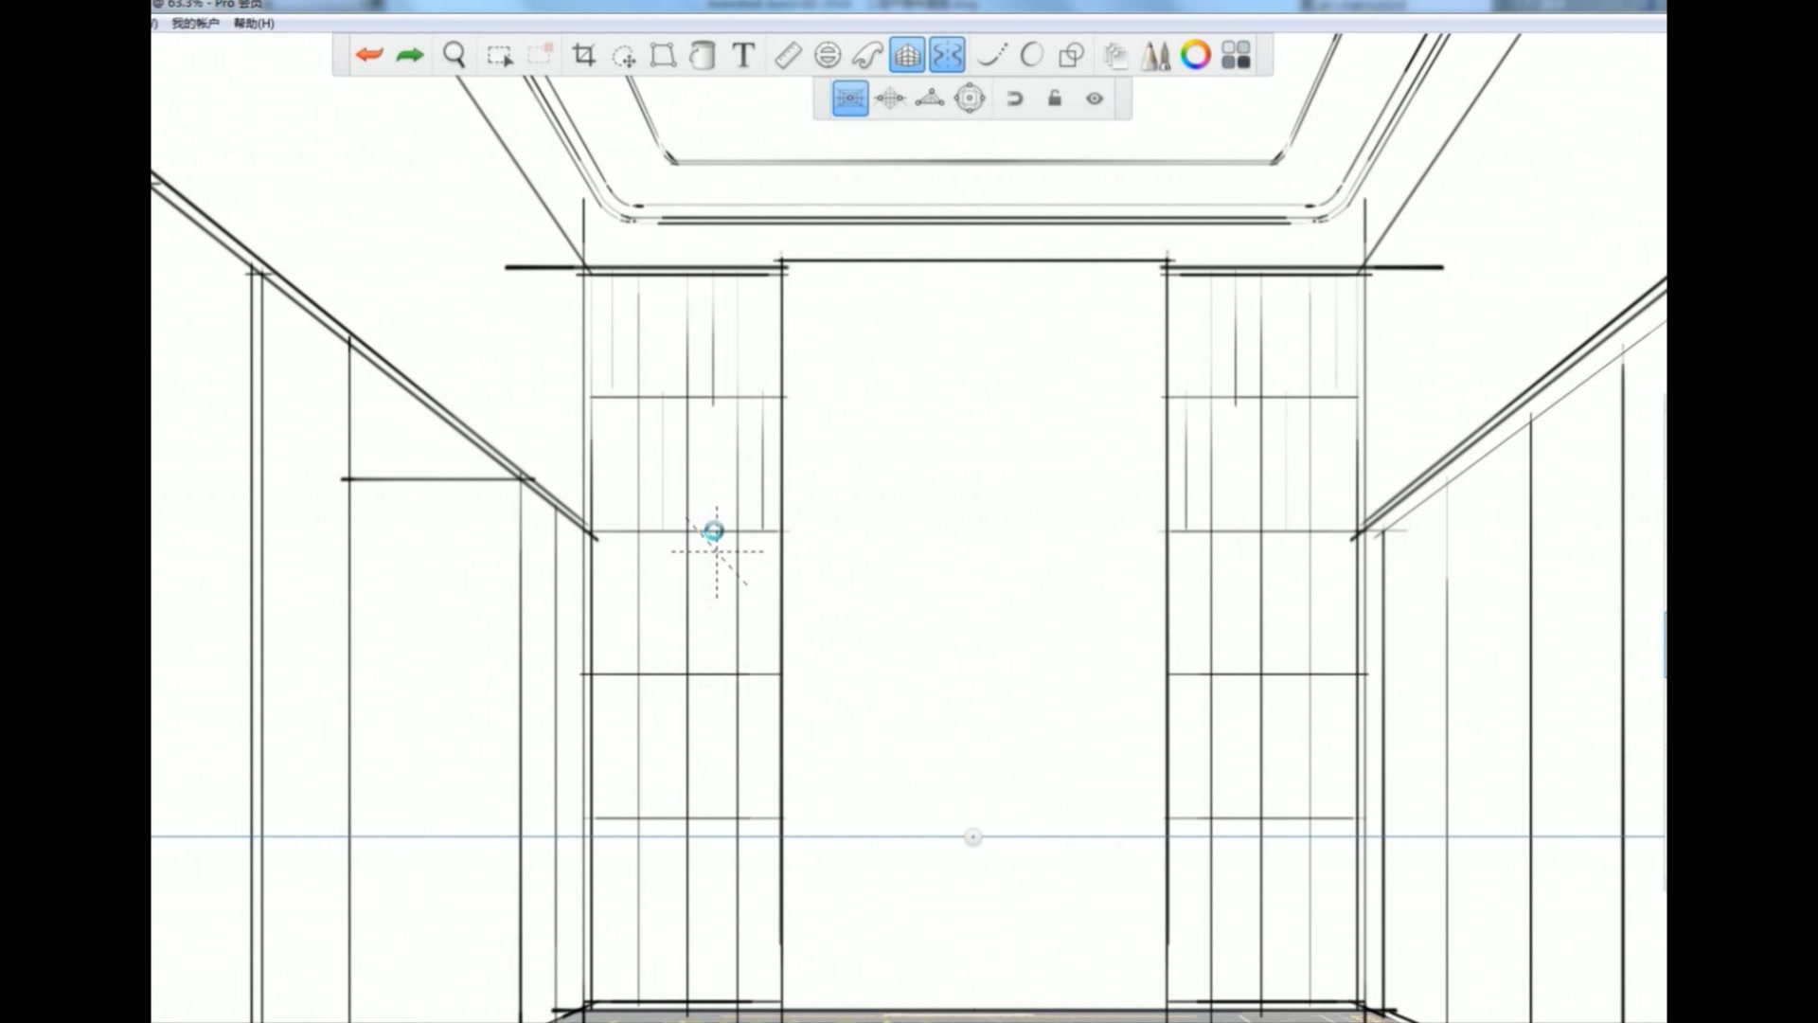Select the Flood Fill bucket tool
1818x1023 pixels.
click(x=703, y=55)
